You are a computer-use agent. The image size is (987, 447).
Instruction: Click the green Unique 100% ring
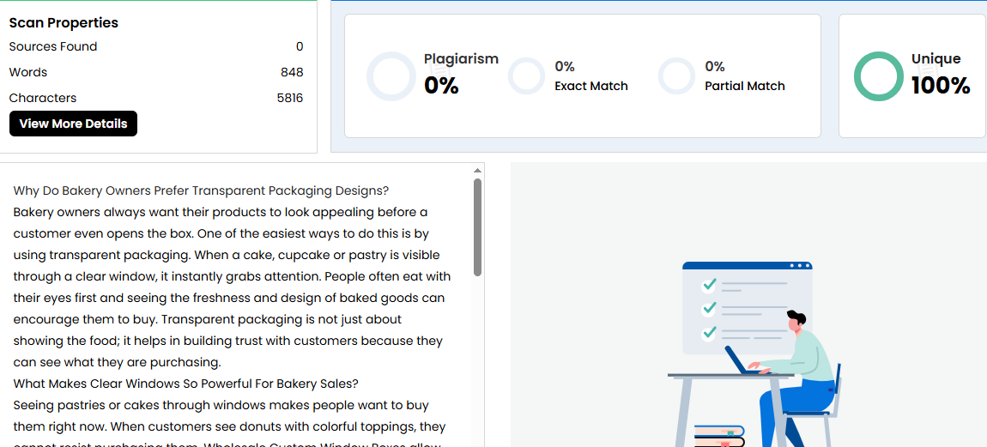click(x=878, y=76)
